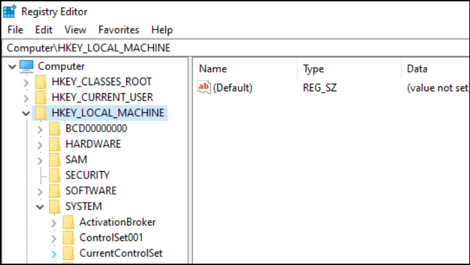Click the BCD00000000 folder icon

54,128
